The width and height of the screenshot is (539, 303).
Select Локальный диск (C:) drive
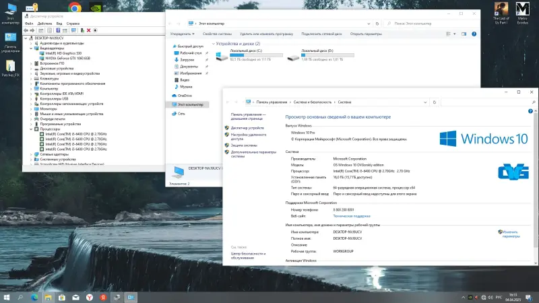coord(249,55)
